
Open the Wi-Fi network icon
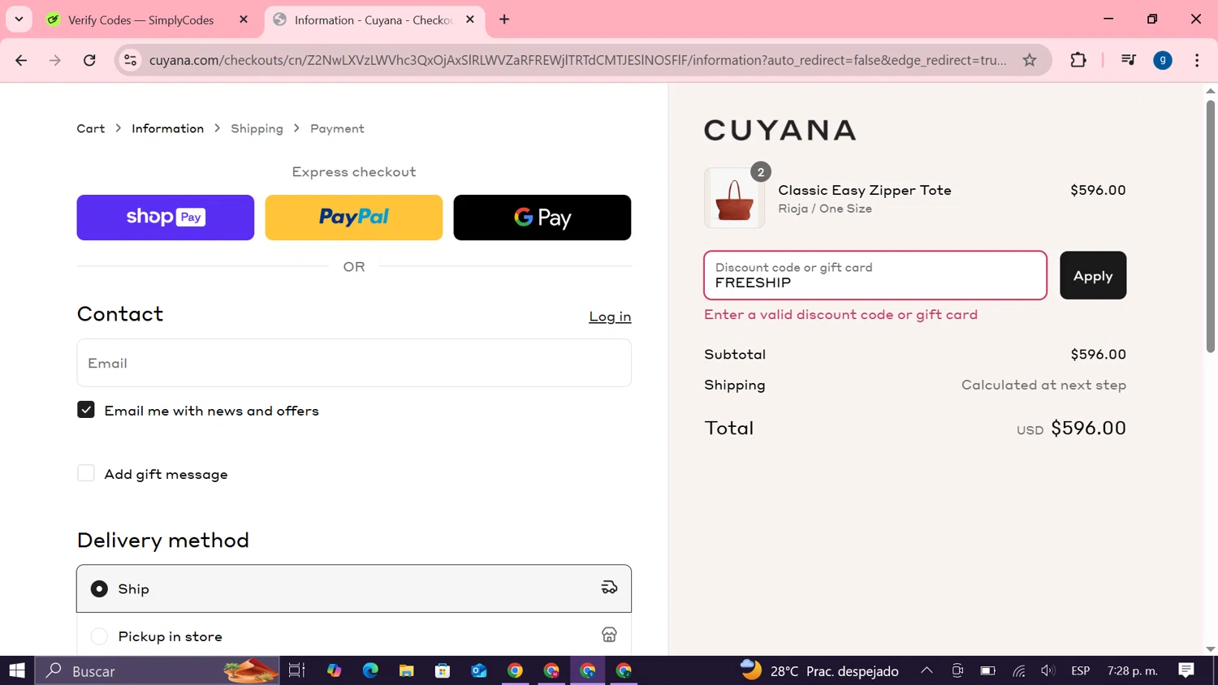pyautogui.click(x=1019, y=670)
